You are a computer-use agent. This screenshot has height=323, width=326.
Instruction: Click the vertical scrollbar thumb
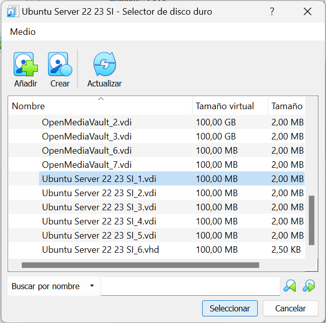[311, 220]
